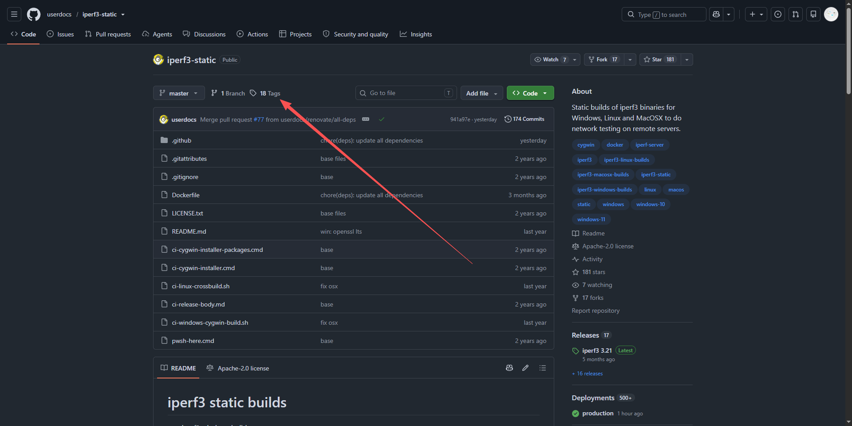
Task: Open the 18 Tags link
Action: (x=265, y=93)
